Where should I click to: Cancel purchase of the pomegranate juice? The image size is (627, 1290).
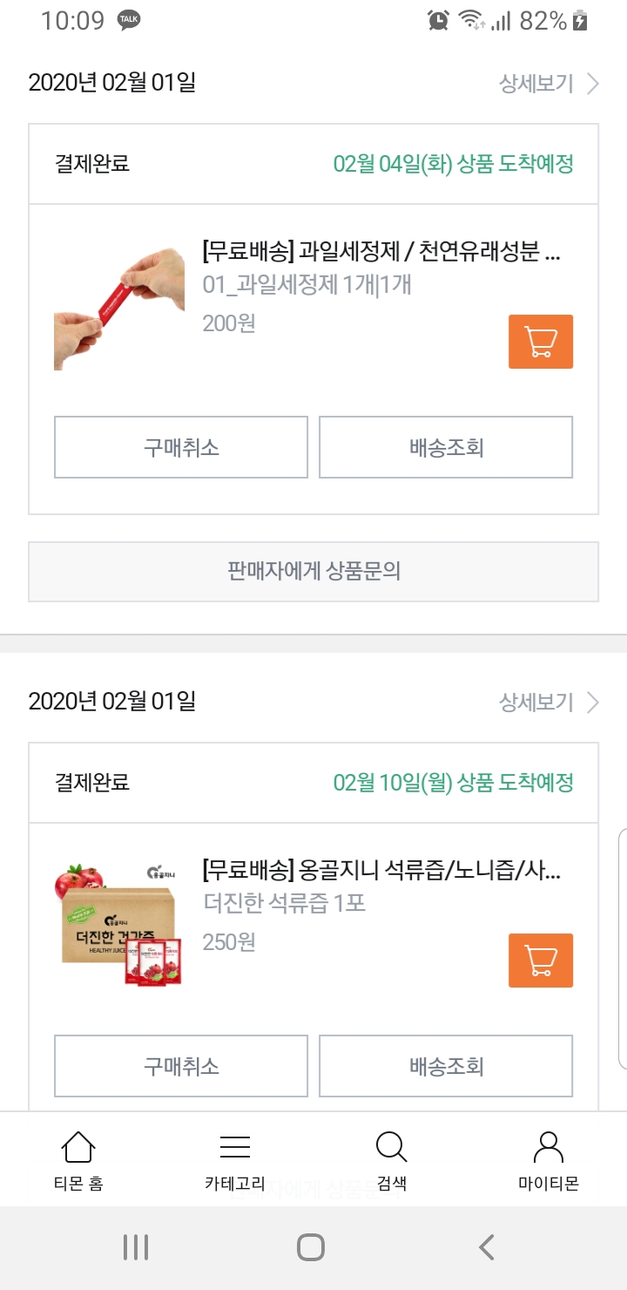pyautogui.click(x=181, y=1066)
